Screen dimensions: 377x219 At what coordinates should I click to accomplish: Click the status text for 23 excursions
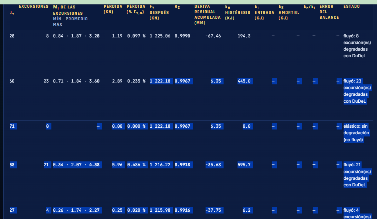click(x=357, y=91)
